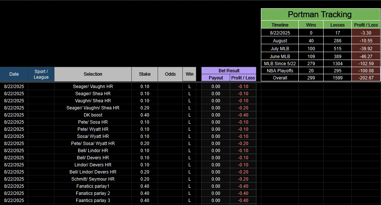Select Bell/ Lindor/ Devers HR cell

tap(93, 172)
